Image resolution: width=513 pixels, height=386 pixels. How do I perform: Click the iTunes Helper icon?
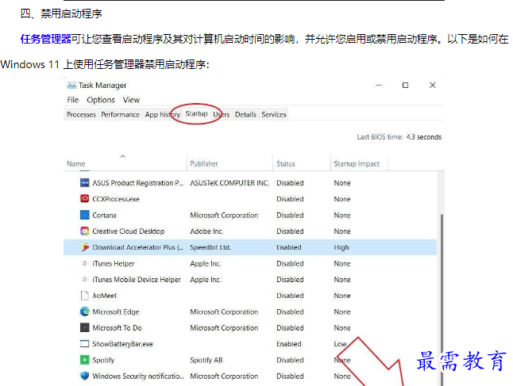tap(85, 263)
